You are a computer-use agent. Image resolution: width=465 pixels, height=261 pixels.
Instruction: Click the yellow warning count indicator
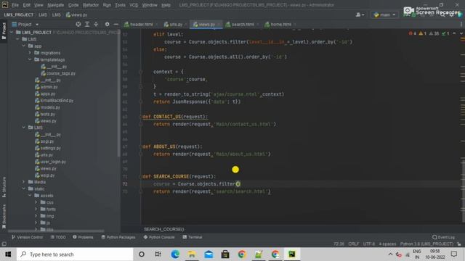[423, 33]
